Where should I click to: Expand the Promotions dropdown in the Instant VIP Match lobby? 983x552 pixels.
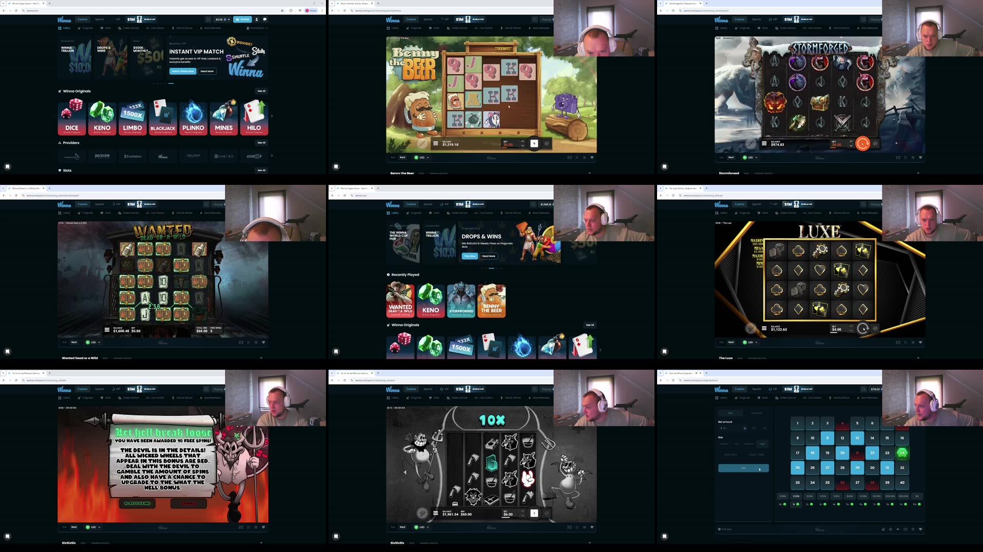258,28
